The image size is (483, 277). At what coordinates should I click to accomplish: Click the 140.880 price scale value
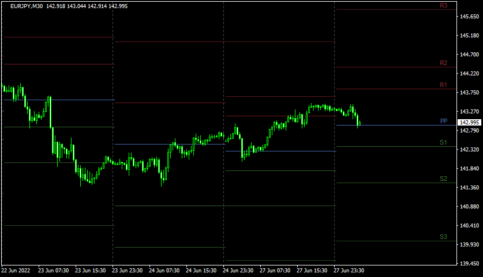click(470, 207)
